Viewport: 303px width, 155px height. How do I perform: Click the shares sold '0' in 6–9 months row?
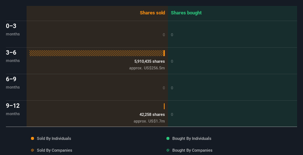coord(164,88)
